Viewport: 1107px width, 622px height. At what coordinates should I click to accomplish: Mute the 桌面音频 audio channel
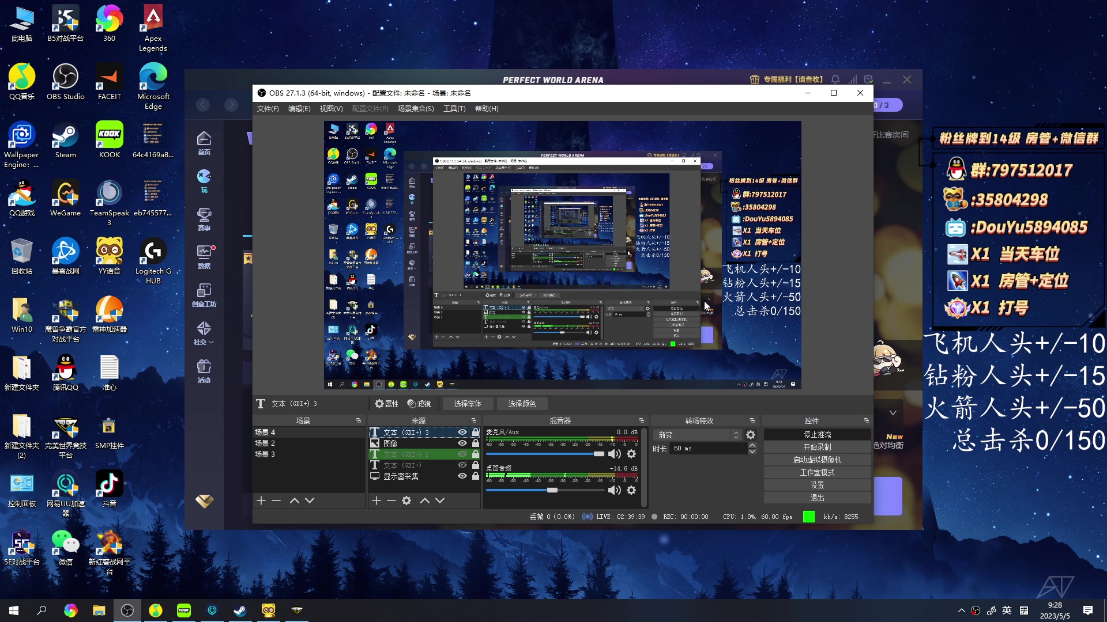coord(615,490)
